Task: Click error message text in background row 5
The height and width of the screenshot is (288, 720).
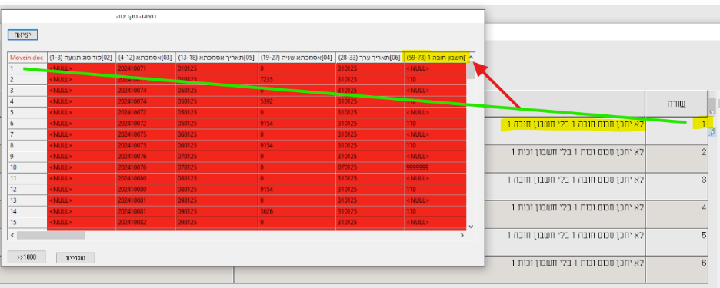Action: 576,235
